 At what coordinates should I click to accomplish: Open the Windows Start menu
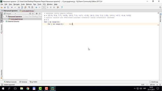(3, 88)
